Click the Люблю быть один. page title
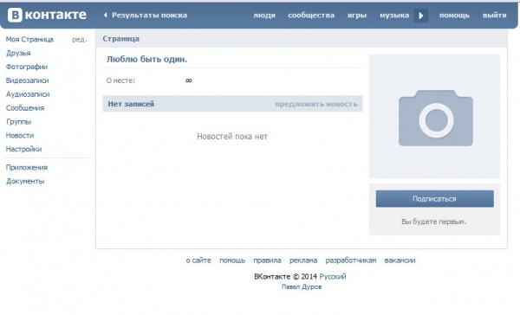Image resolution: width=520 pixels, height=315 pixels. (x=147, y=60)
